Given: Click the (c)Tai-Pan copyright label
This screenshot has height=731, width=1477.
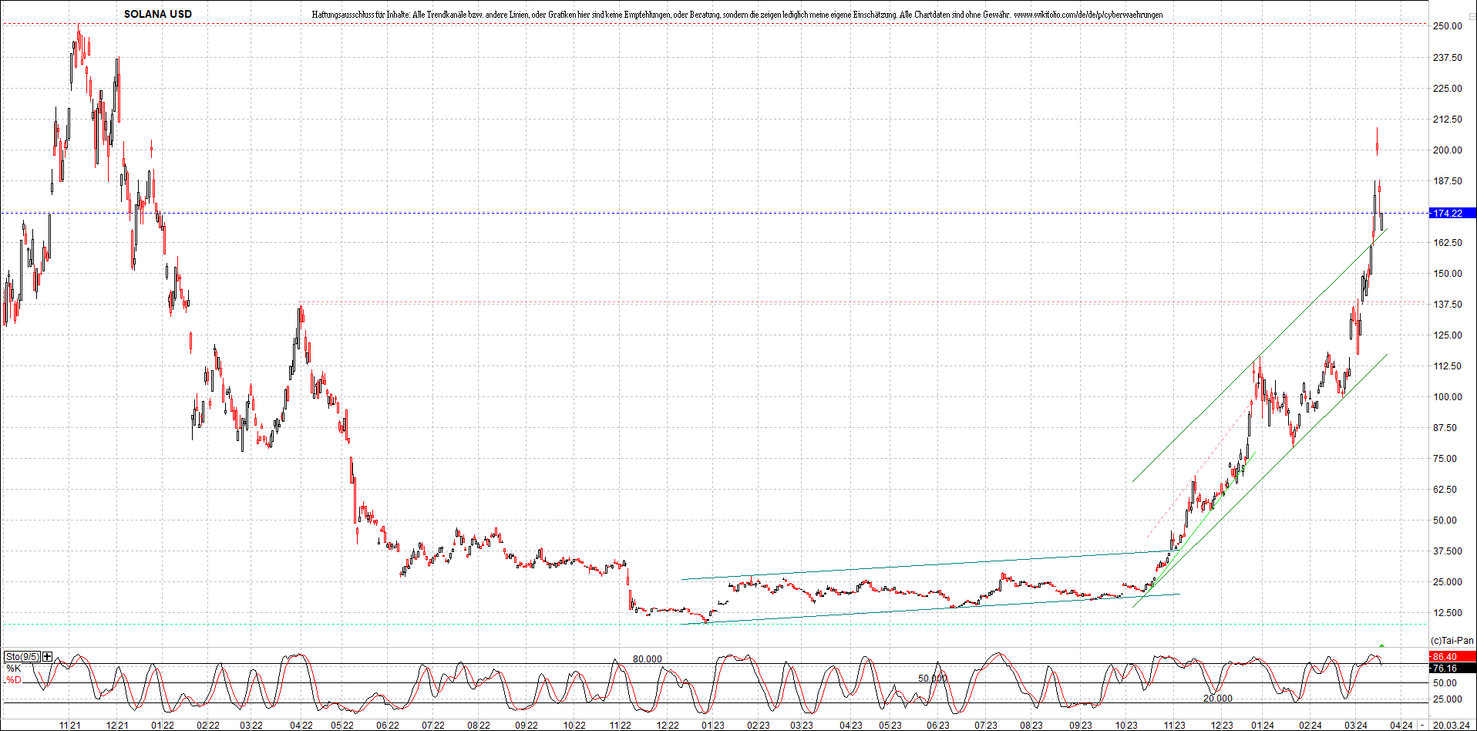Looking at the screenshot, I should 1452,641.
